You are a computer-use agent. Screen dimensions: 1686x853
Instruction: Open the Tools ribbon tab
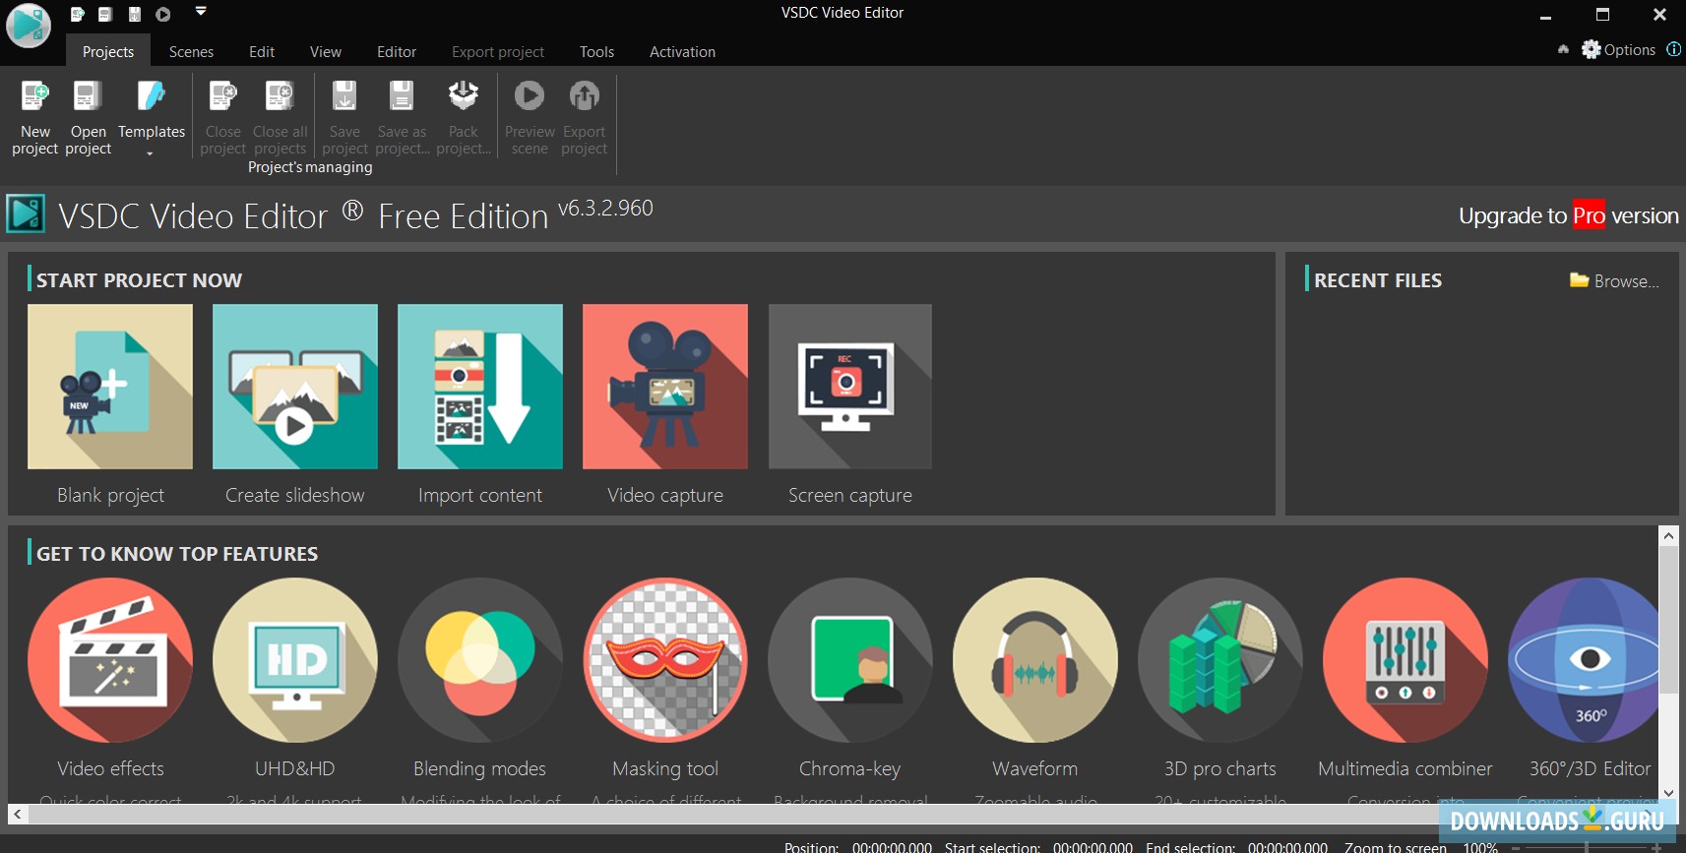[x=596, y=51]
